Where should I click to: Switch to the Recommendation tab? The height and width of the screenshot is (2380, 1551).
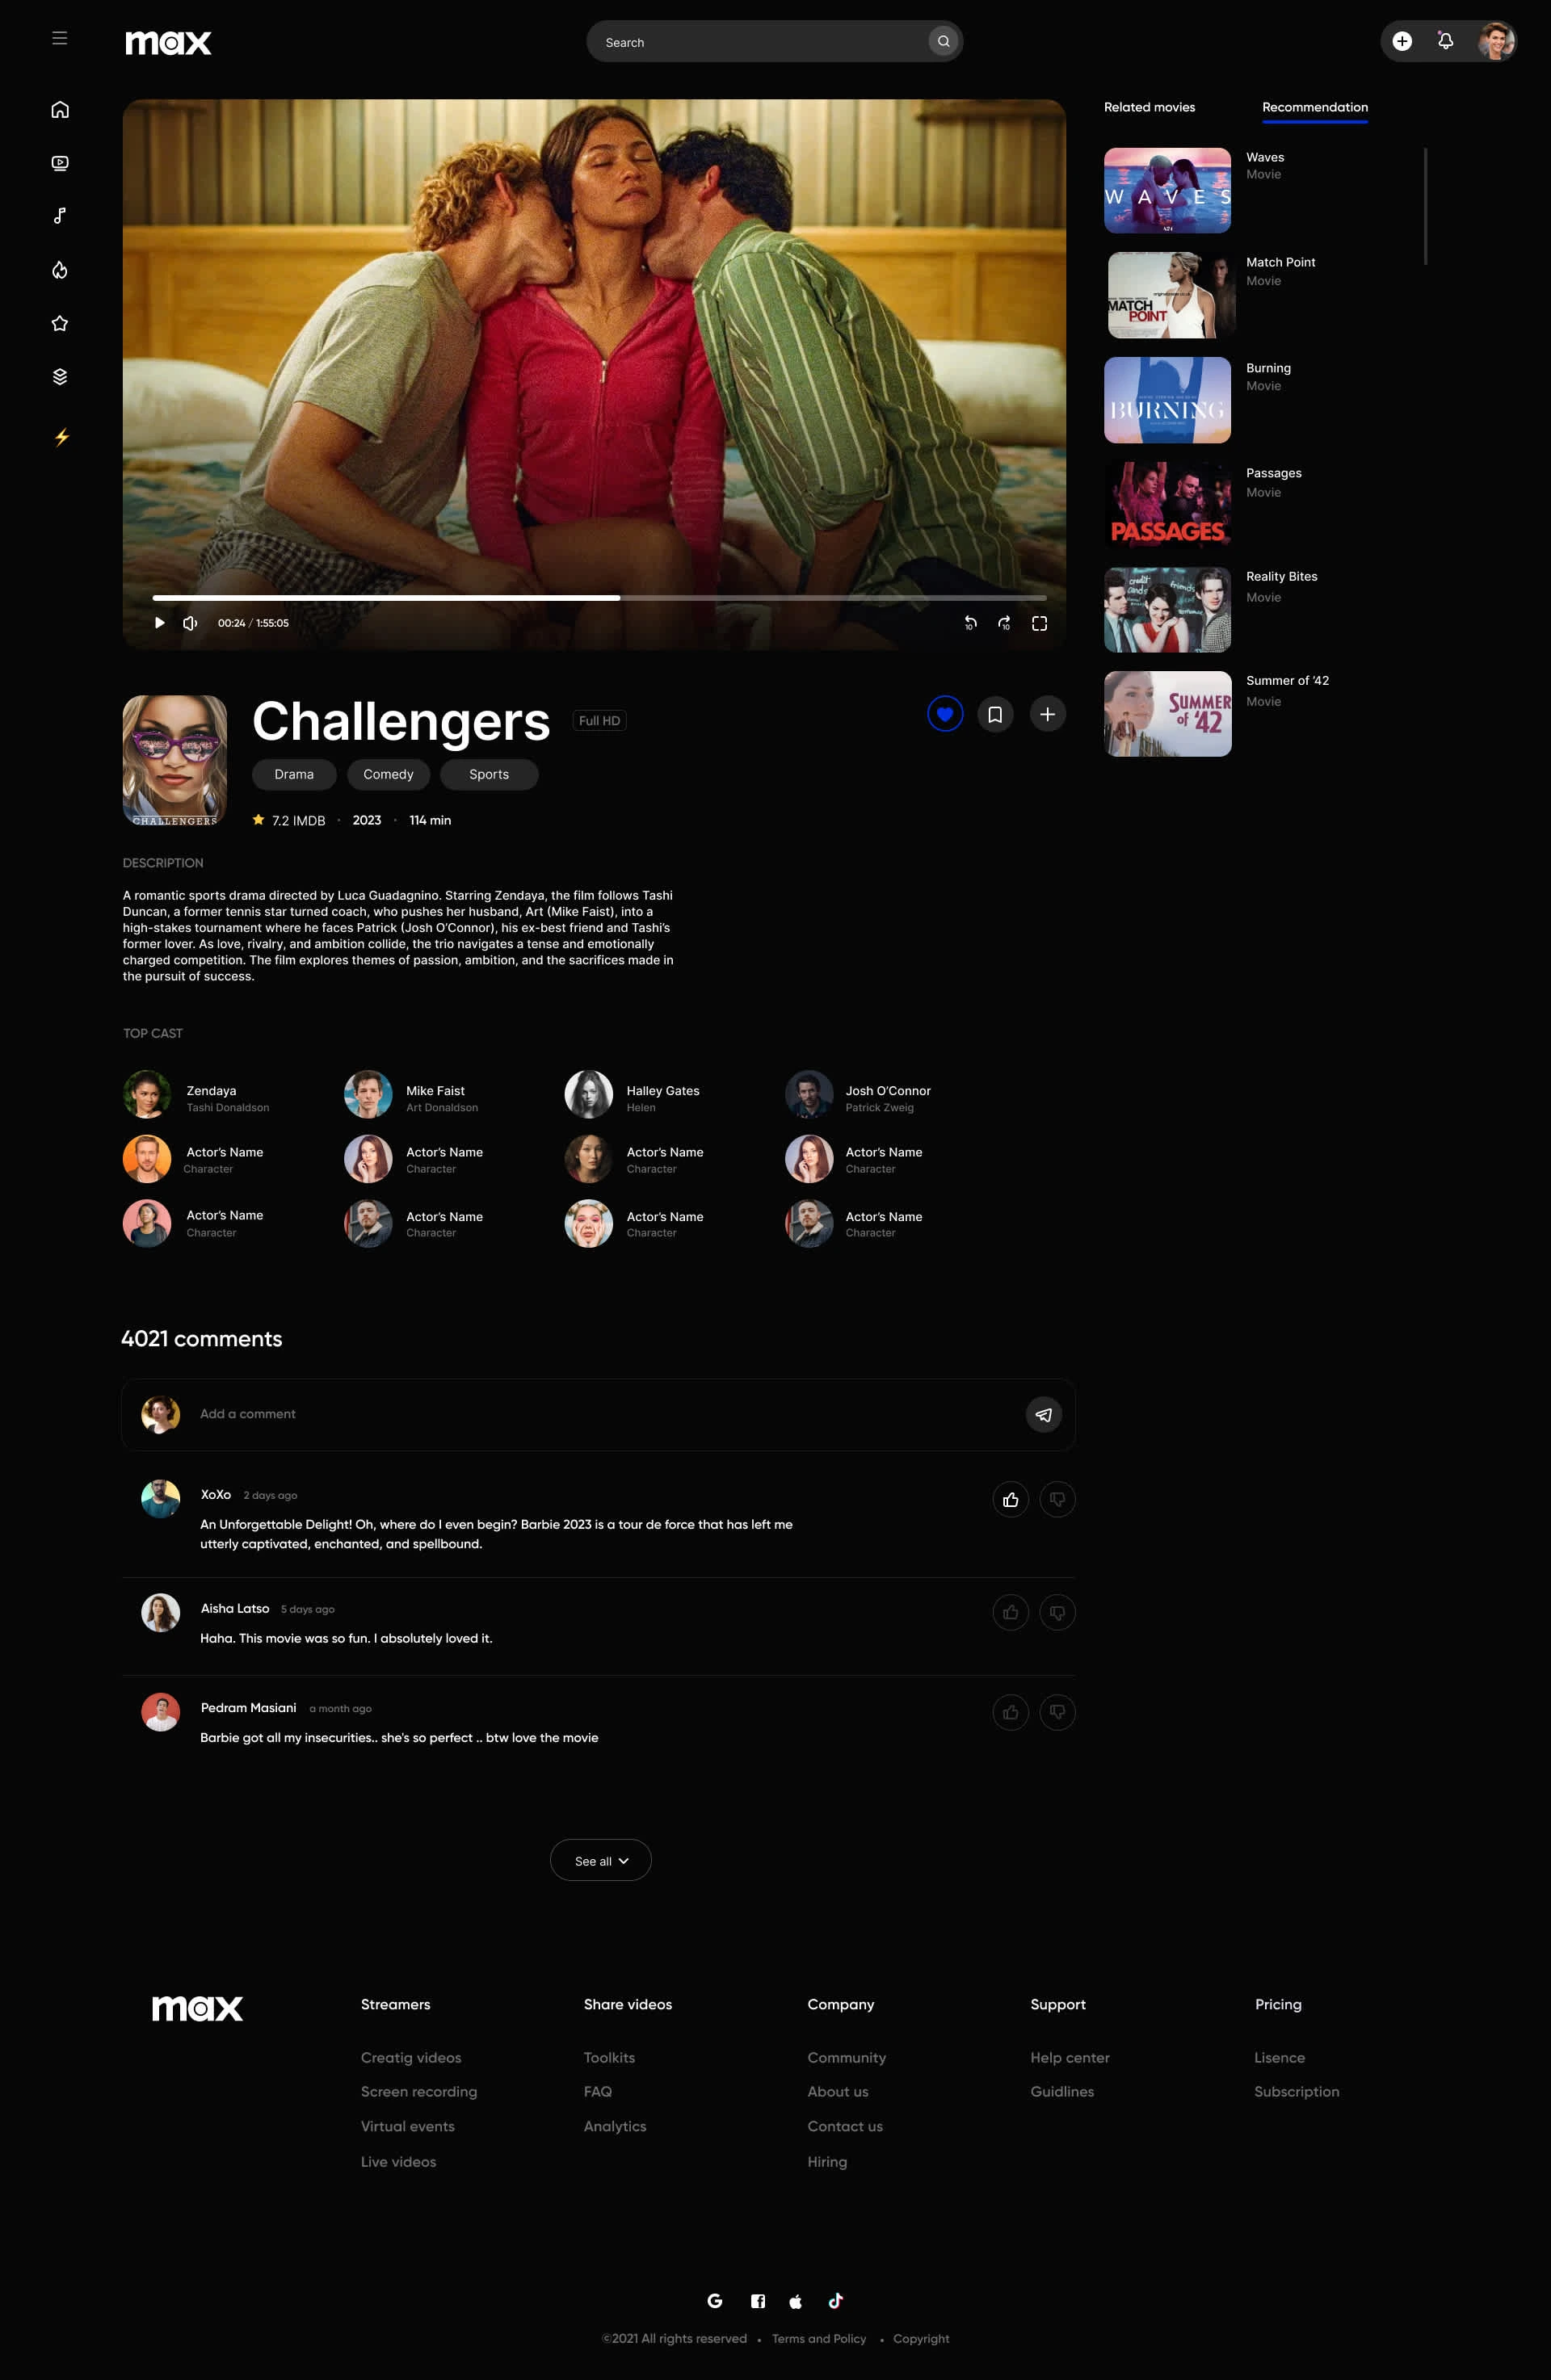1315,107
